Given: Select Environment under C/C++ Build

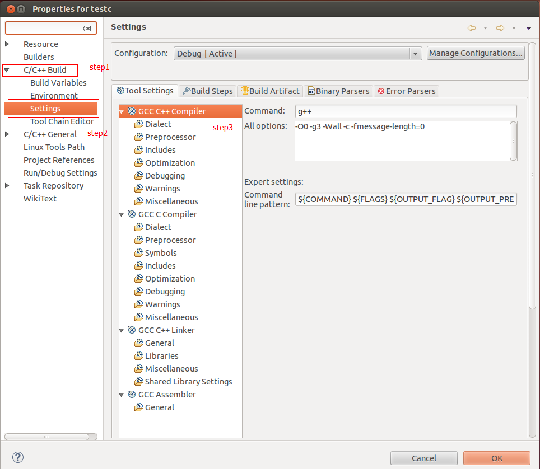Looking at the screenshot, I should coord(54,95).
